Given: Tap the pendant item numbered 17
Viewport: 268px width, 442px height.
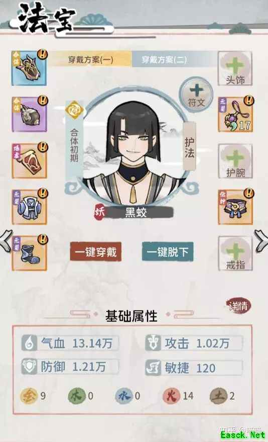Looking at the screenshot, I should pyautogui.click(x=235, y=115).
